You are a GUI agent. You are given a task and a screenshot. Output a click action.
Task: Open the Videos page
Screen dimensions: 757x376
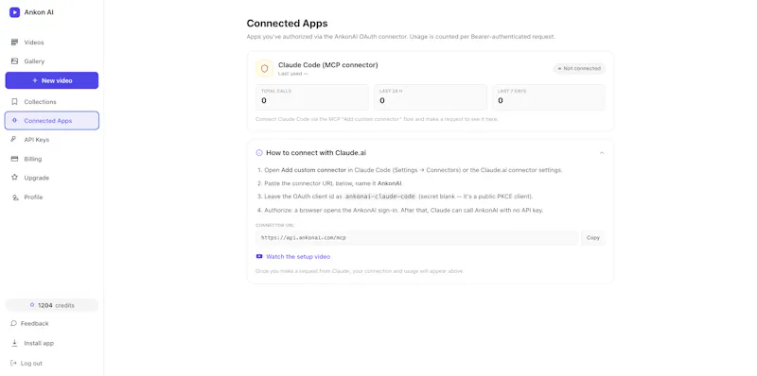point(52,43)
